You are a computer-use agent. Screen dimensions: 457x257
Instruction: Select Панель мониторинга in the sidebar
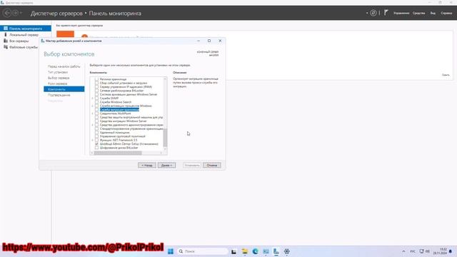26,29
